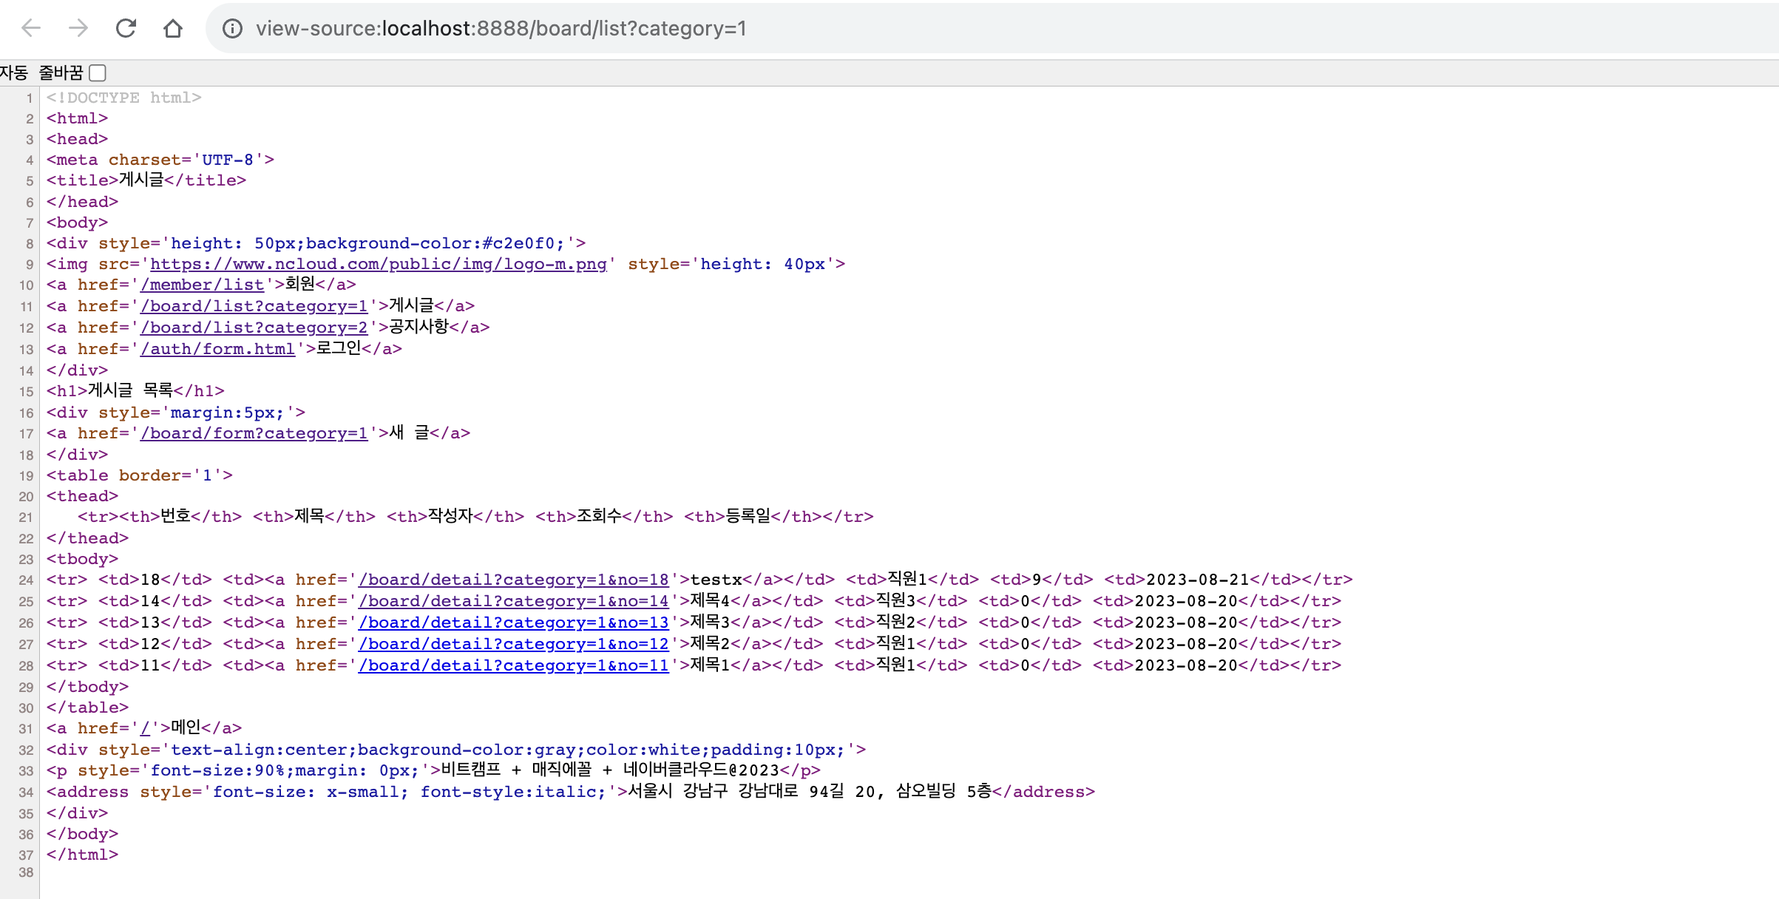Follow the '/' main page link

(145, 728)
